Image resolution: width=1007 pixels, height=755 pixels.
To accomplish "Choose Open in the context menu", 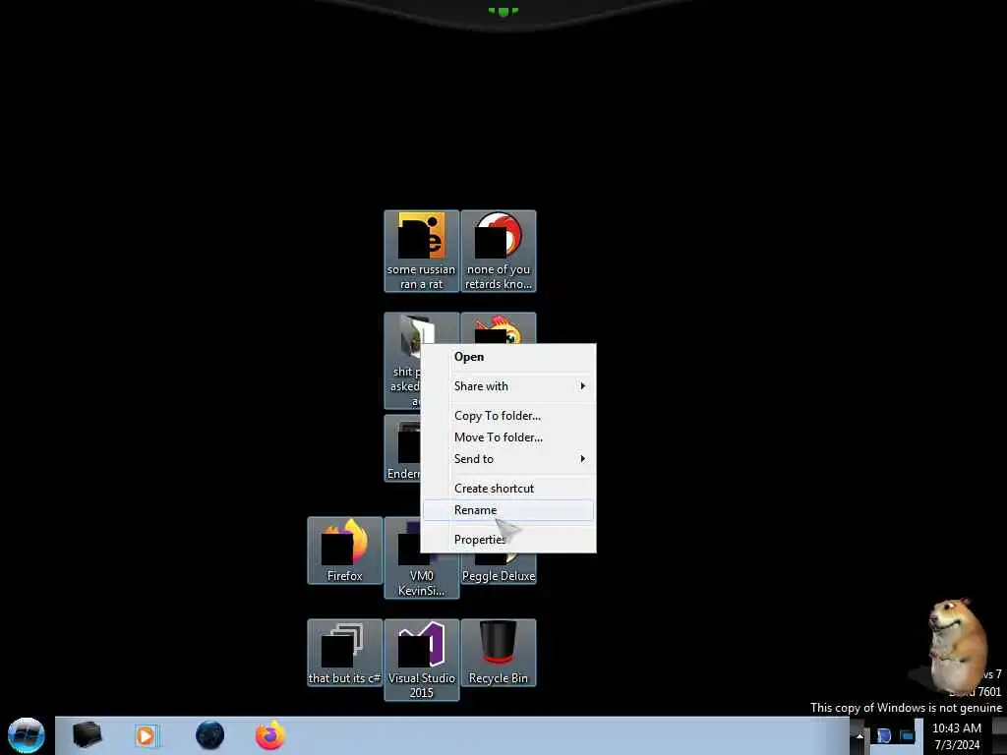I will pyautogui.click(x=508, y=357).
